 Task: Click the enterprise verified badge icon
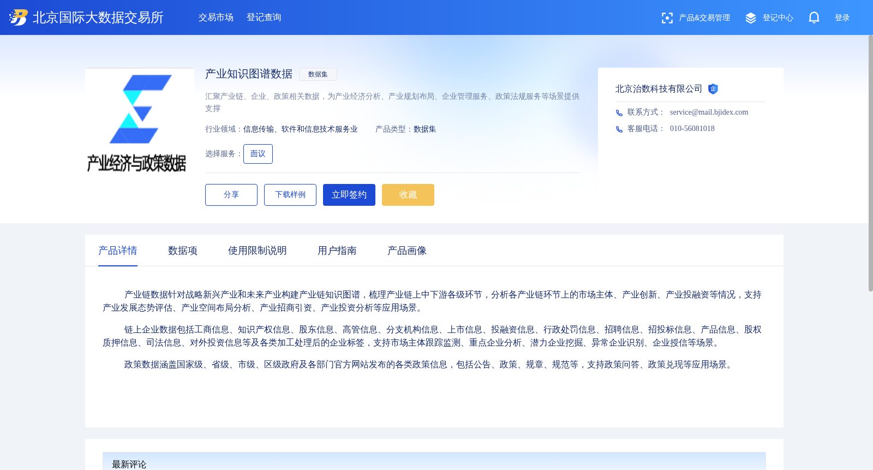(x=713, y=89)
